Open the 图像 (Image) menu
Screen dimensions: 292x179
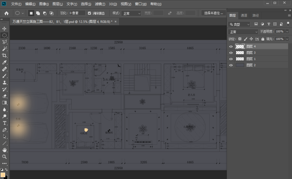(x=44, y=4)
